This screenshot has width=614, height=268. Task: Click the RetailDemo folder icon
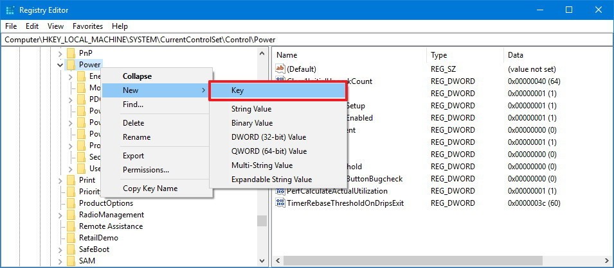[x=71, y=237]
